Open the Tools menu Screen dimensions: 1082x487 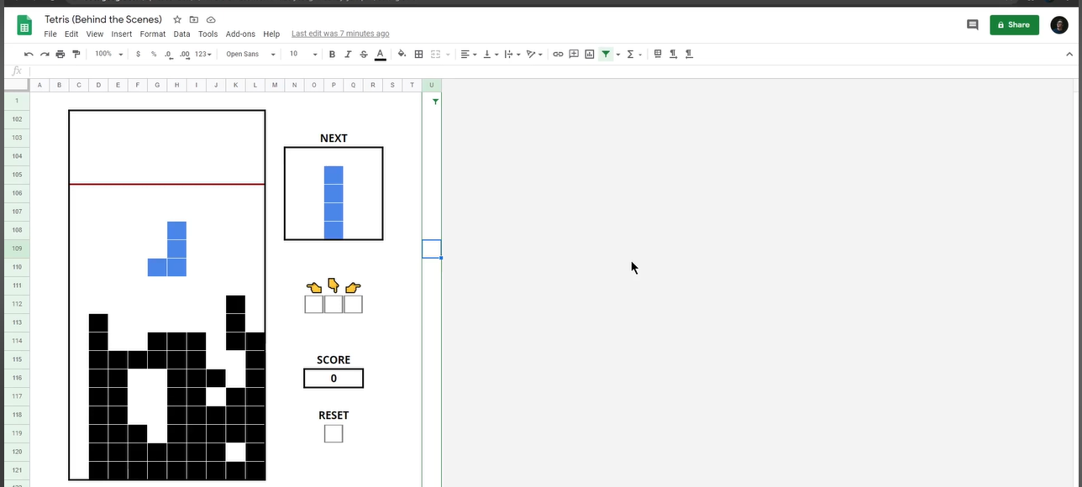(x=207, y=34)
